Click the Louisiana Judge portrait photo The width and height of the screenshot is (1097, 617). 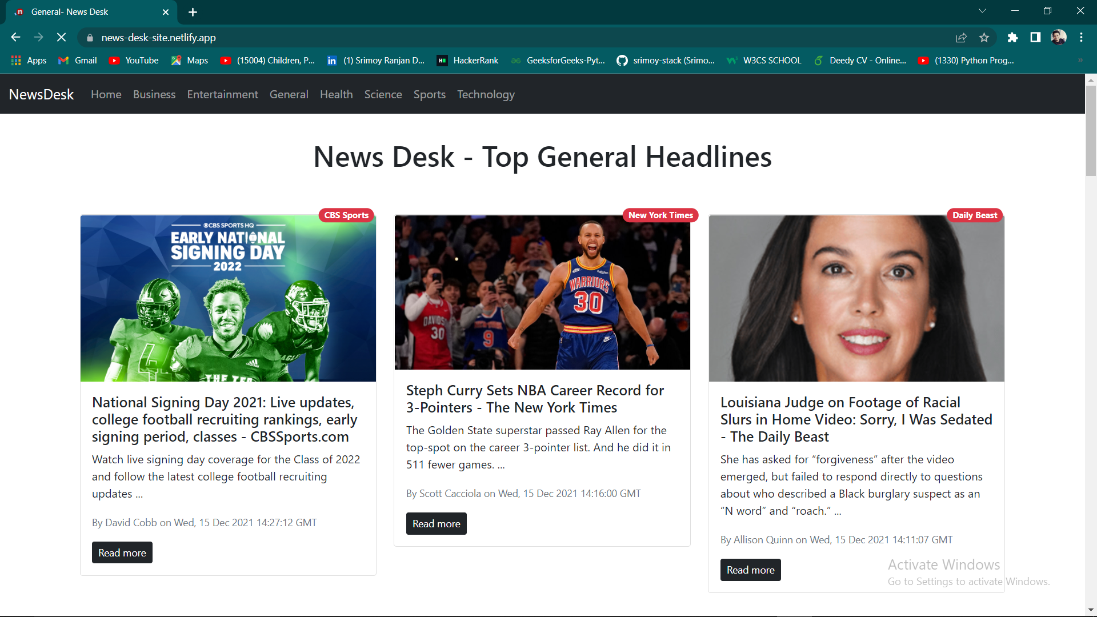coord(856,298)
